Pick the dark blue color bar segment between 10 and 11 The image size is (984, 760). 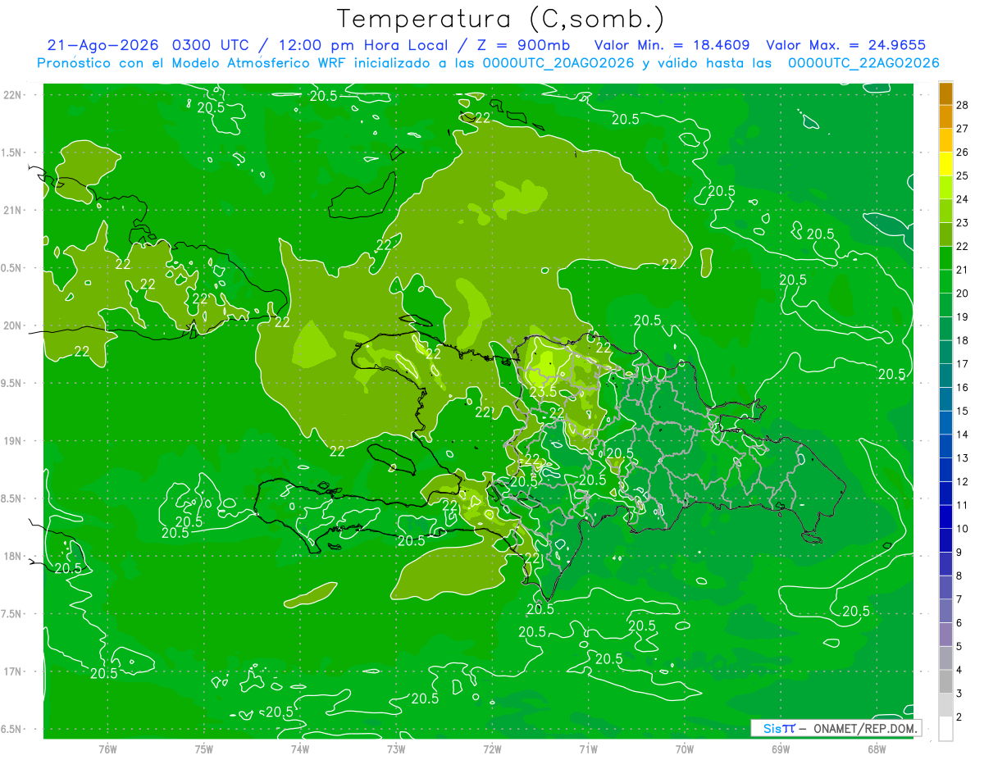(945, 517)
